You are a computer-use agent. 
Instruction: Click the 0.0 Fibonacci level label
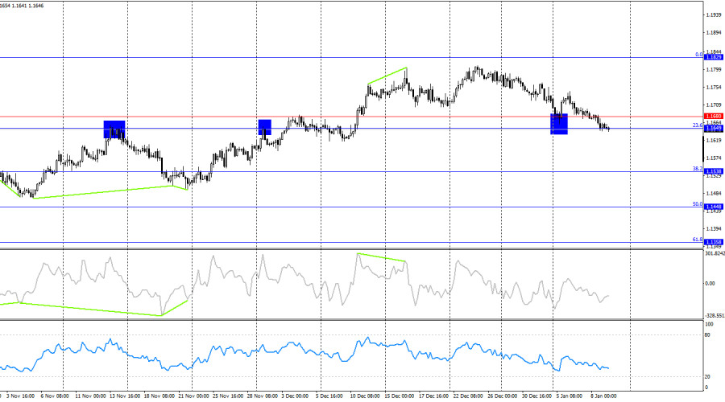[x=698, y=55]
